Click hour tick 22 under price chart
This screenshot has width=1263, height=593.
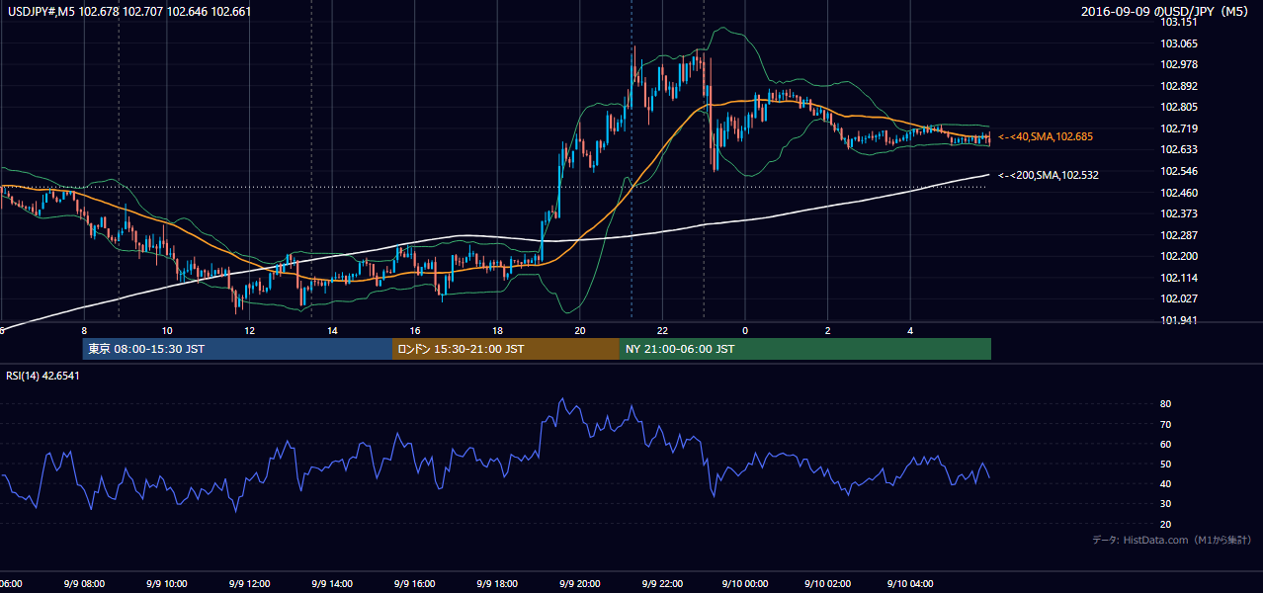[x=663, y=331]
